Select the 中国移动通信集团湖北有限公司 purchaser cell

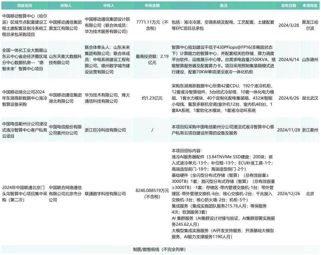point(65,98)
